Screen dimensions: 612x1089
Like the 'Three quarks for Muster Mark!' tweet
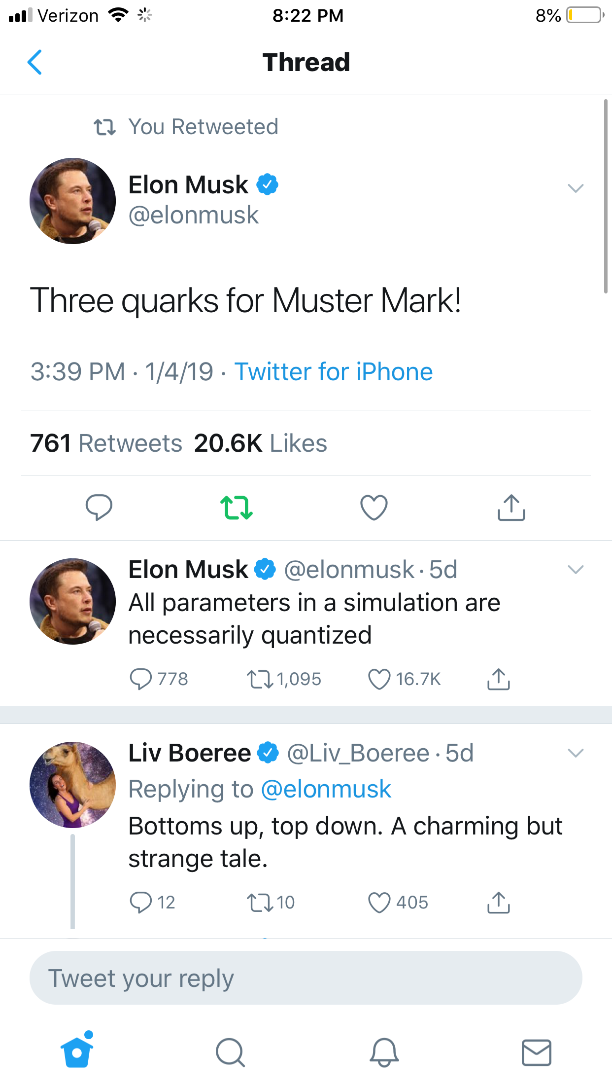tap(374, 508)
